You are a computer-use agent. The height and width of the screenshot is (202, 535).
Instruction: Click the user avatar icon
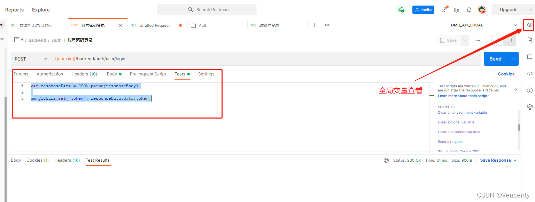click(x=482, y=10)
